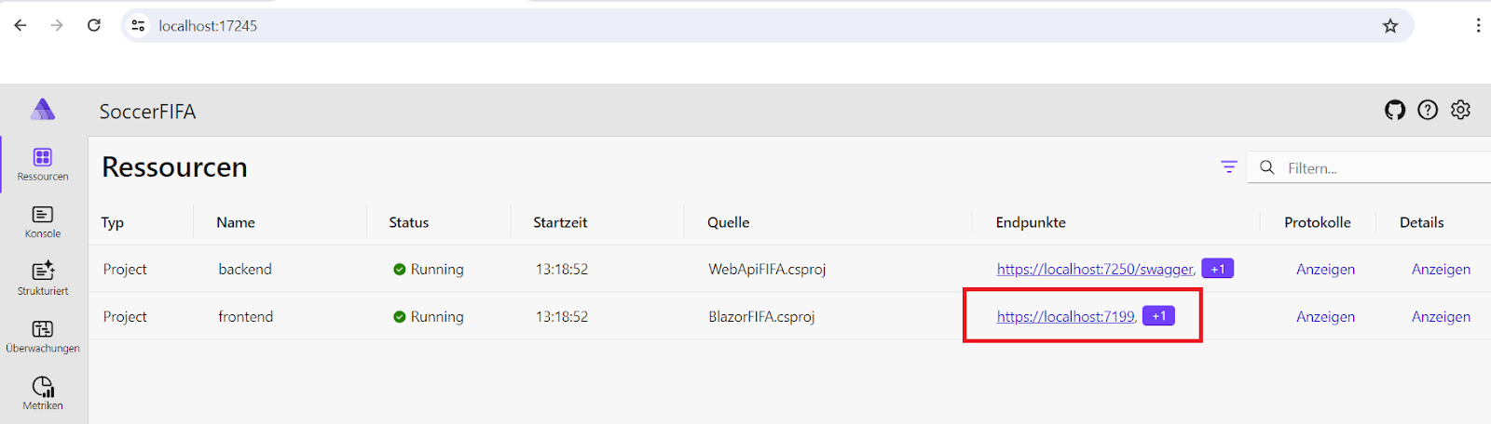Viewport: 1491px width, 424px height.
Task: Open the localhost:7250/swagger endpoint link
Action: tap(1094, 270)
